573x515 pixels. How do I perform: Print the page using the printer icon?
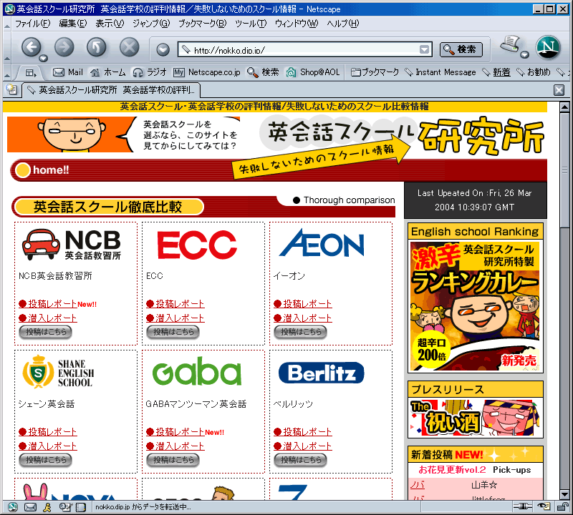point(511,44)
